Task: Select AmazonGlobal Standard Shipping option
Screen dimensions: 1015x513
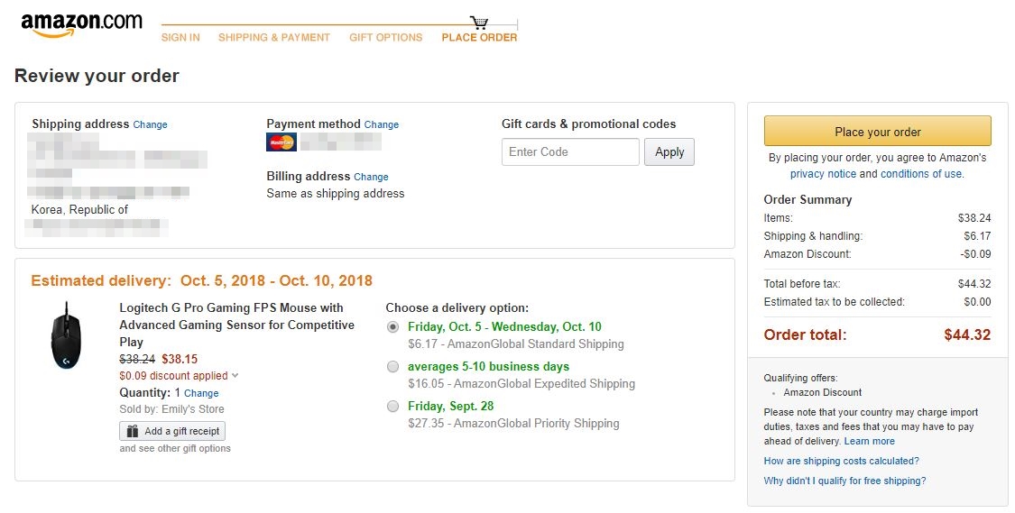Action: pos(392,326)
